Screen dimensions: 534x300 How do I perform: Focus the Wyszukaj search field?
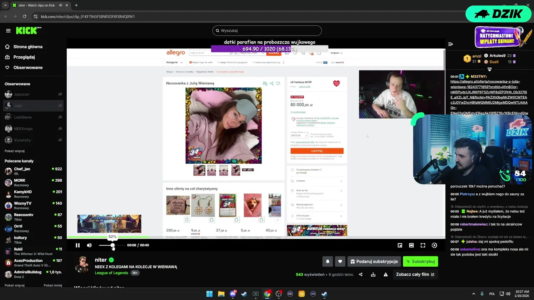267,30
